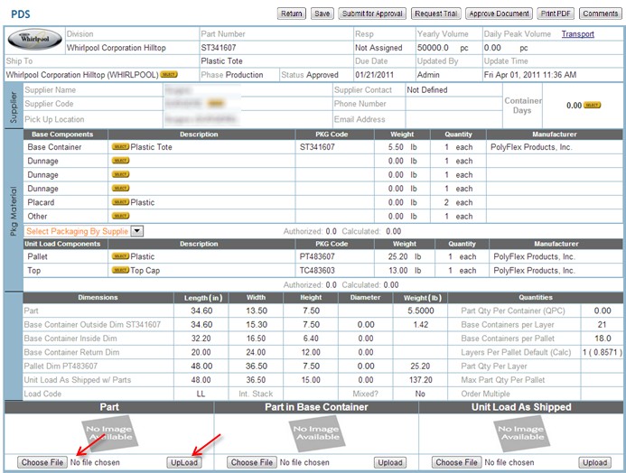Screen dimensions: 626x473
Task: Click Submit for Approval button
Action: [x=372, y=14]
